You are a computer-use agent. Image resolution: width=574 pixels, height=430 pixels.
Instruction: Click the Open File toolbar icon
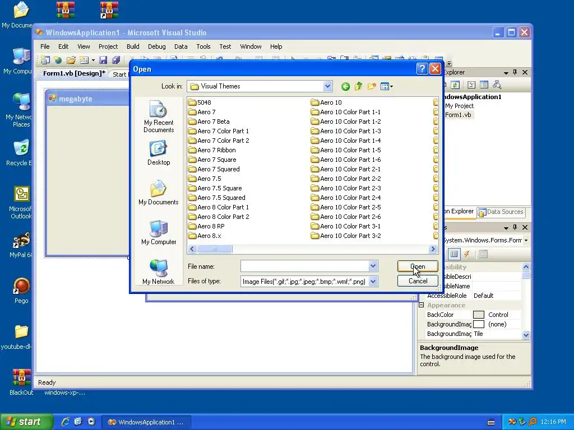71,60
